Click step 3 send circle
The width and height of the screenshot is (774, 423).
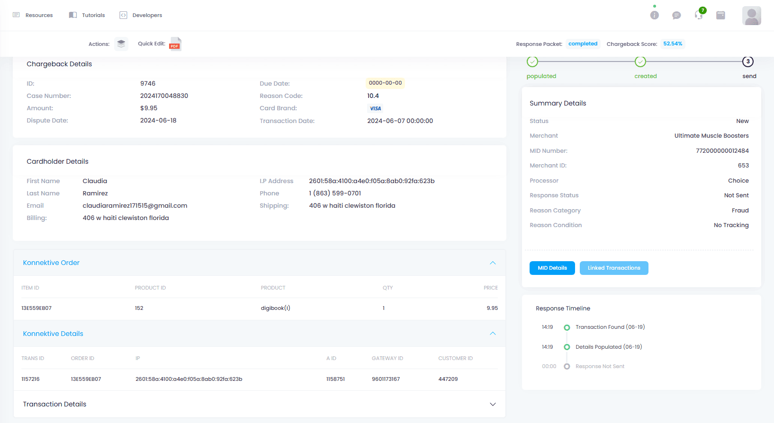tap(748, 62)
